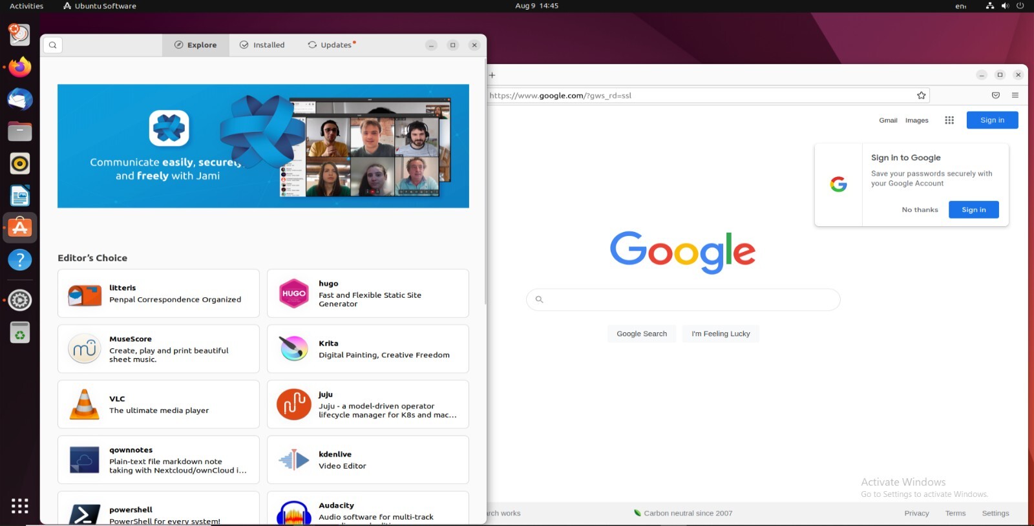This screenshot has width=1034, height=526.
Task: Select 'Digital Painting, Creative Freedom' text
Action: point(384,355)
